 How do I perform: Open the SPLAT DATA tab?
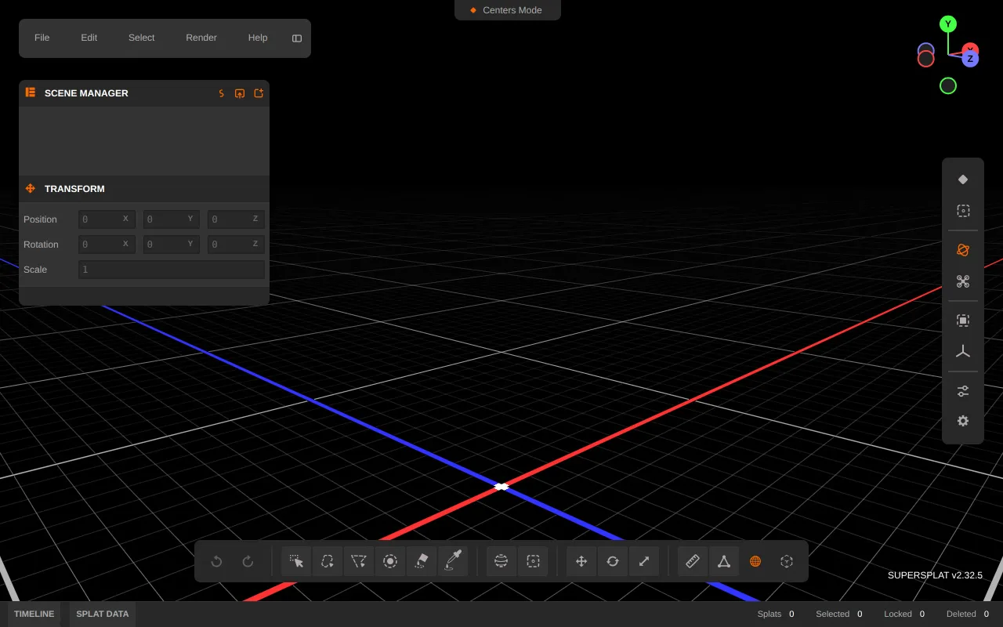coord(103,614)
